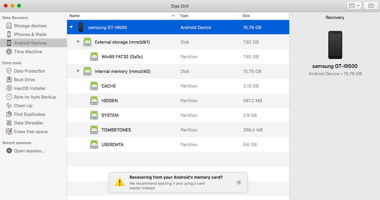Click the macOS Installer icon
The image size is (380, 200).
pos(9,88)
